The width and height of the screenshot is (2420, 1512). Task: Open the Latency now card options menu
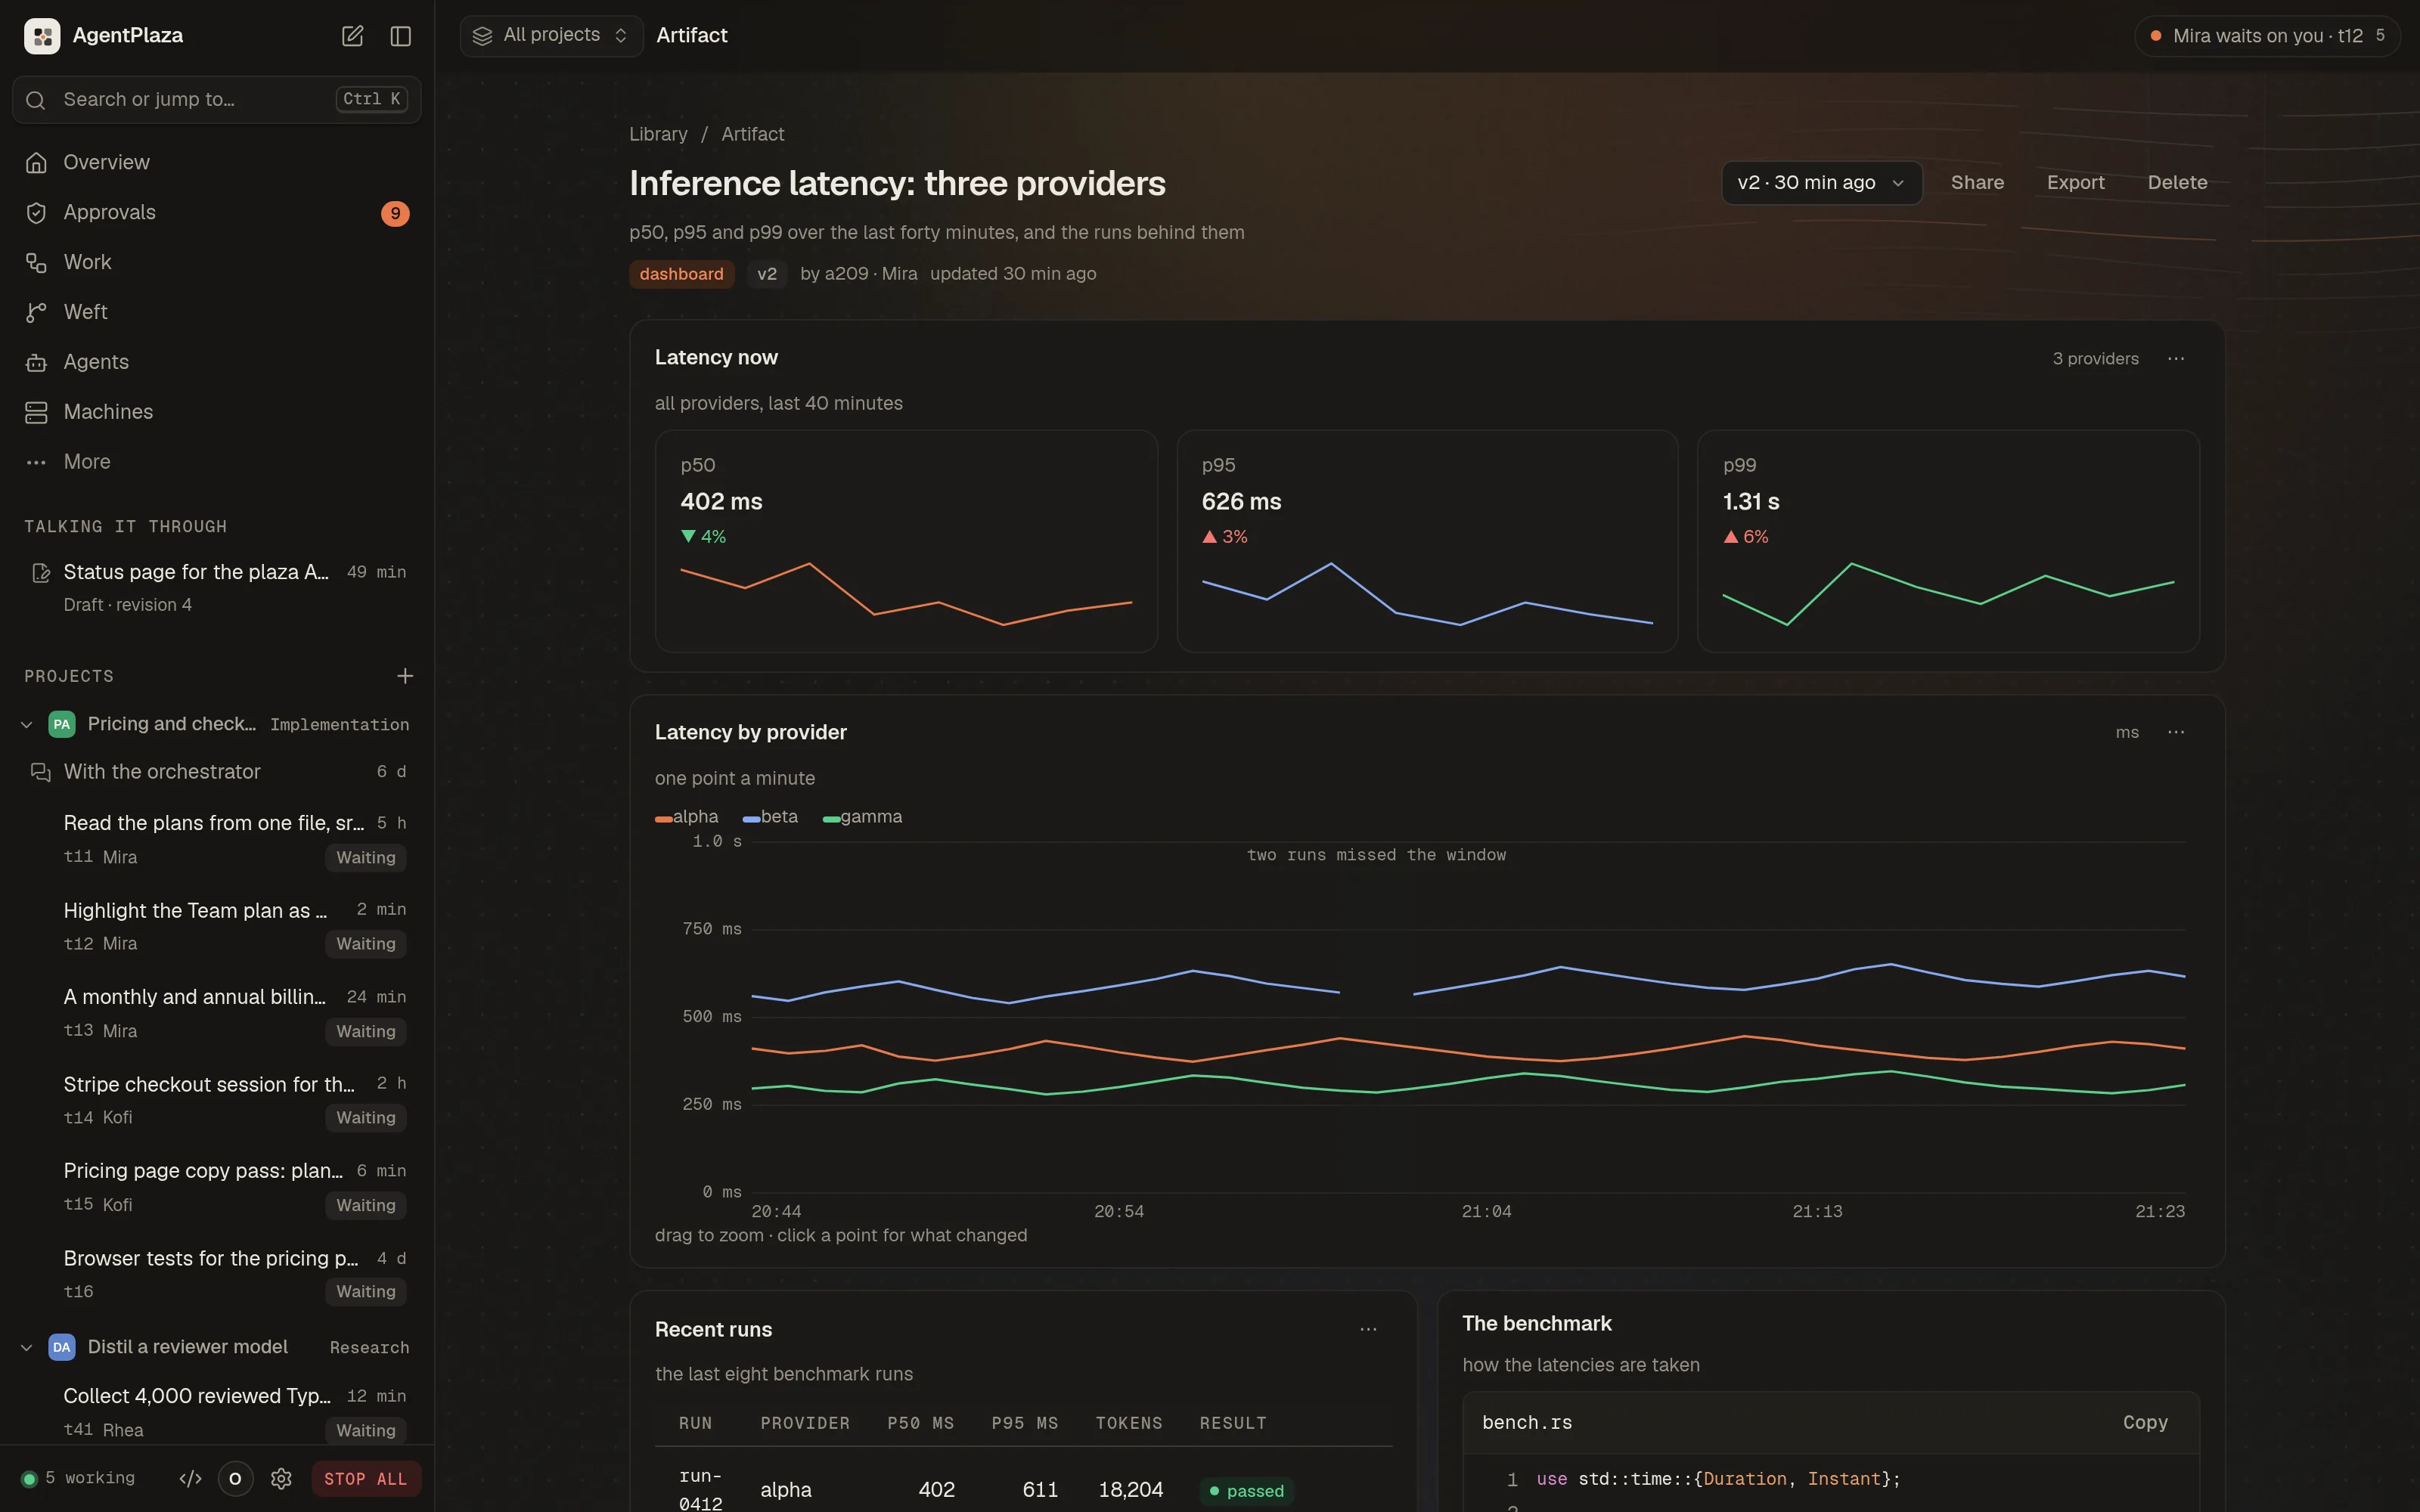[2176, 359]
